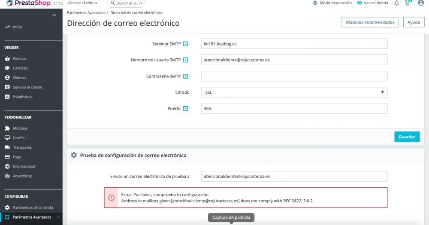Open Catálogo in the sidebar
The height and width of the screenshot is (225, 429).
click(20, 68)
